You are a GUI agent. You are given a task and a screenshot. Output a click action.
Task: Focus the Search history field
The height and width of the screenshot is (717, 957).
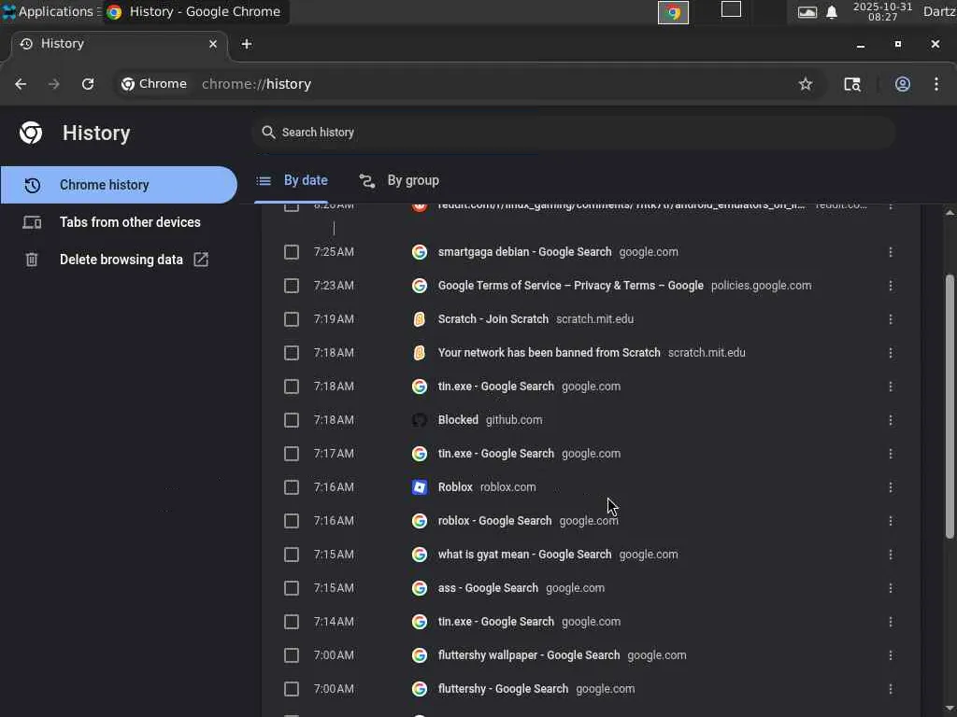572,133
